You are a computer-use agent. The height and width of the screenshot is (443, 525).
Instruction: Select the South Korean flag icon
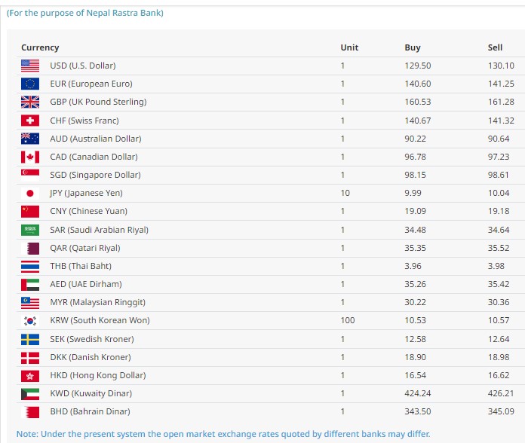point(30,321)
